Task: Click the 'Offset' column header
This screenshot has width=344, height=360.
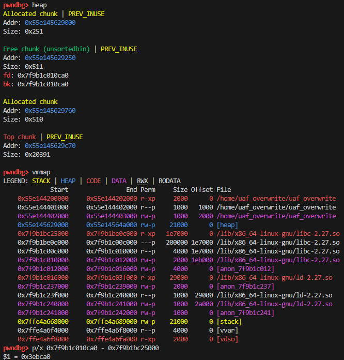Action: tap(202, 190)
